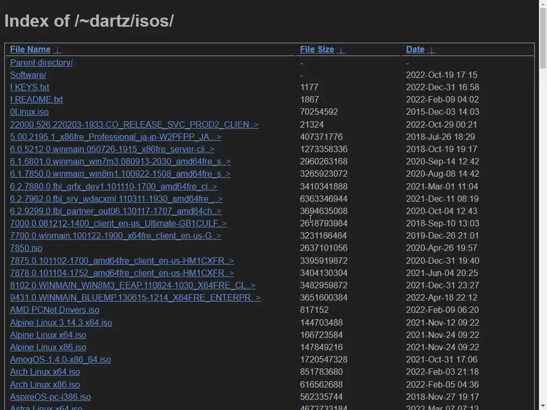Download 6.1.6801.0.winmain_win7m3 file
Viewport: 547px width, 410px height.
coord(120,161)
